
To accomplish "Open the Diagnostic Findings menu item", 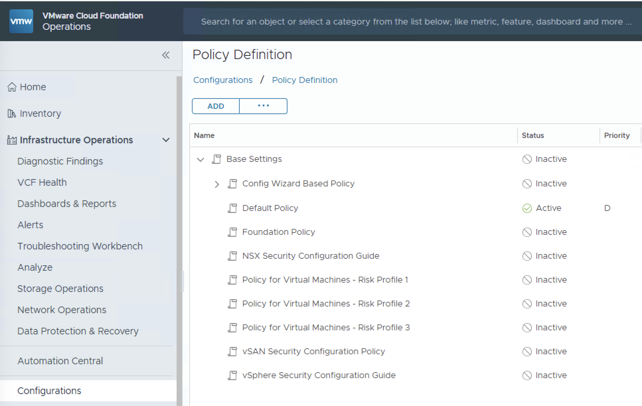I will [x=60, y=161].
